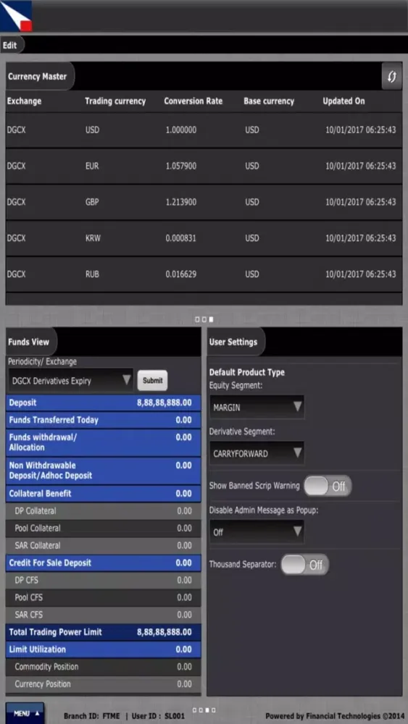Screen dimensions: 408x724
Task: Click the Total Trading Power Limit row
Action: tap(103, 632)
